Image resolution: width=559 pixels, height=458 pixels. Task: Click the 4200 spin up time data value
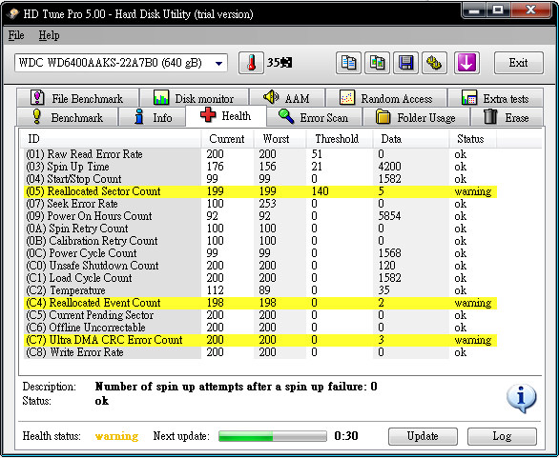click(x=389, y=167)
